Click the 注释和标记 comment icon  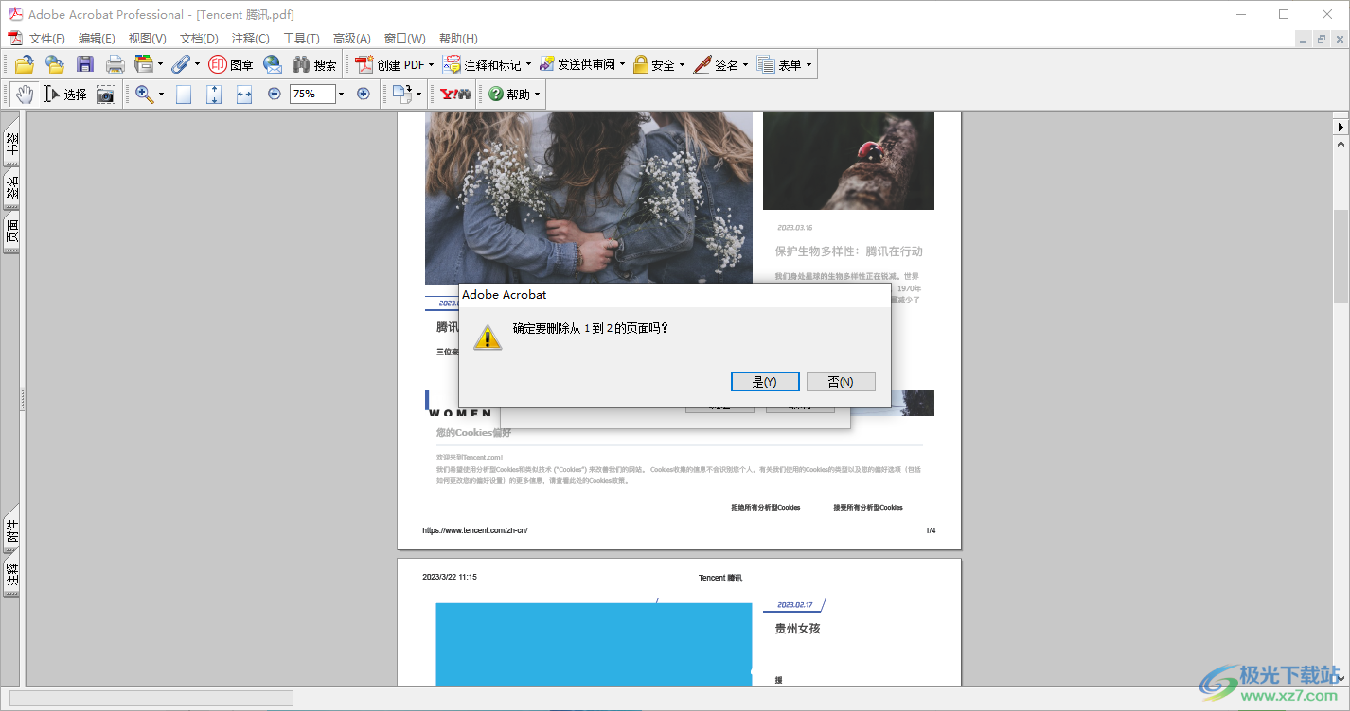(x=452, y=64)
